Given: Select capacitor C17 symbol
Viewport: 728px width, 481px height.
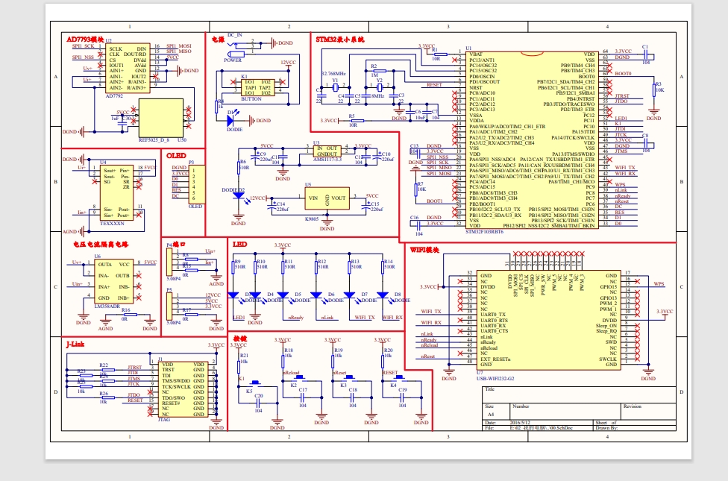Looking at the screenshot, I should 302,397.
